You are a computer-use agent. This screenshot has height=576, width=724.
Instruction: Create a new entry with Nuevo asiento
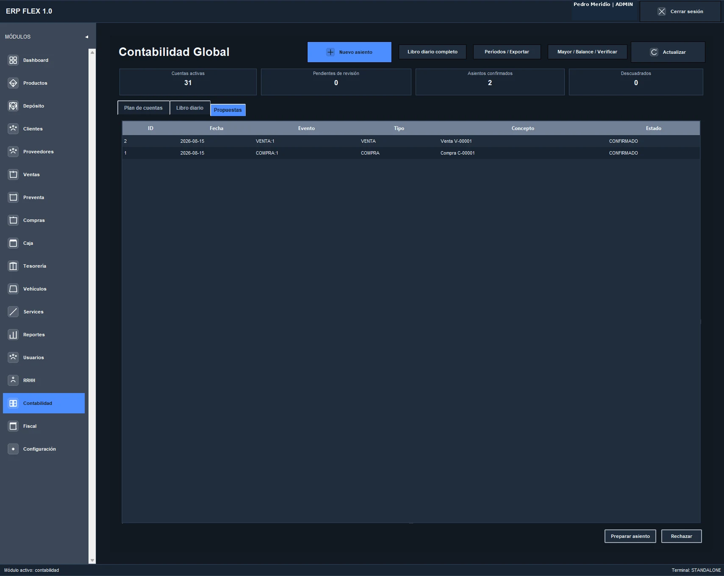tap(350, 52)
